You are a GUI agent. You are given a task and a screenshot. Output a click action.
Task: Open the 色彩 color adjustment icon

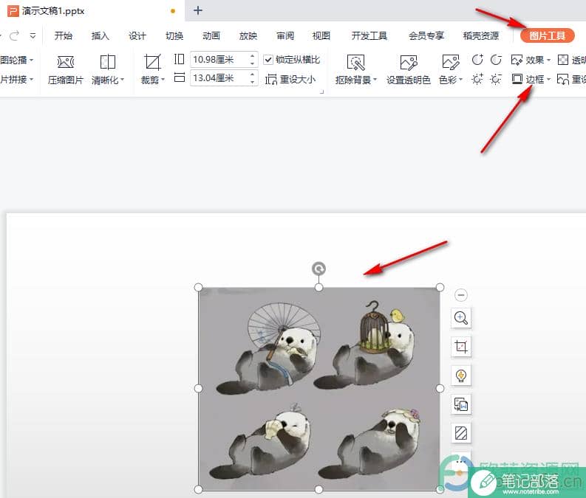(x=450, y=62)
